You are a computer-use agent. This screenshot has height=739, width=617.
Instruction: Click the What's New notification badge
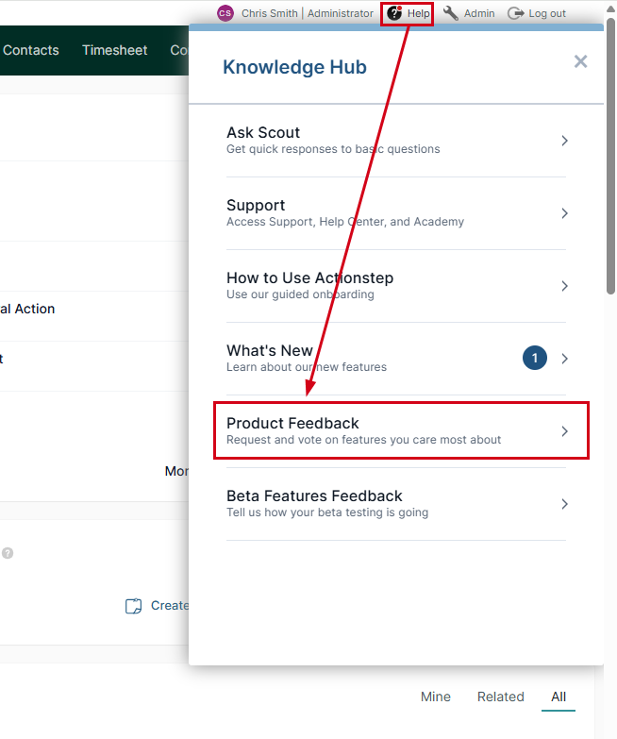(x=535, y=359)
